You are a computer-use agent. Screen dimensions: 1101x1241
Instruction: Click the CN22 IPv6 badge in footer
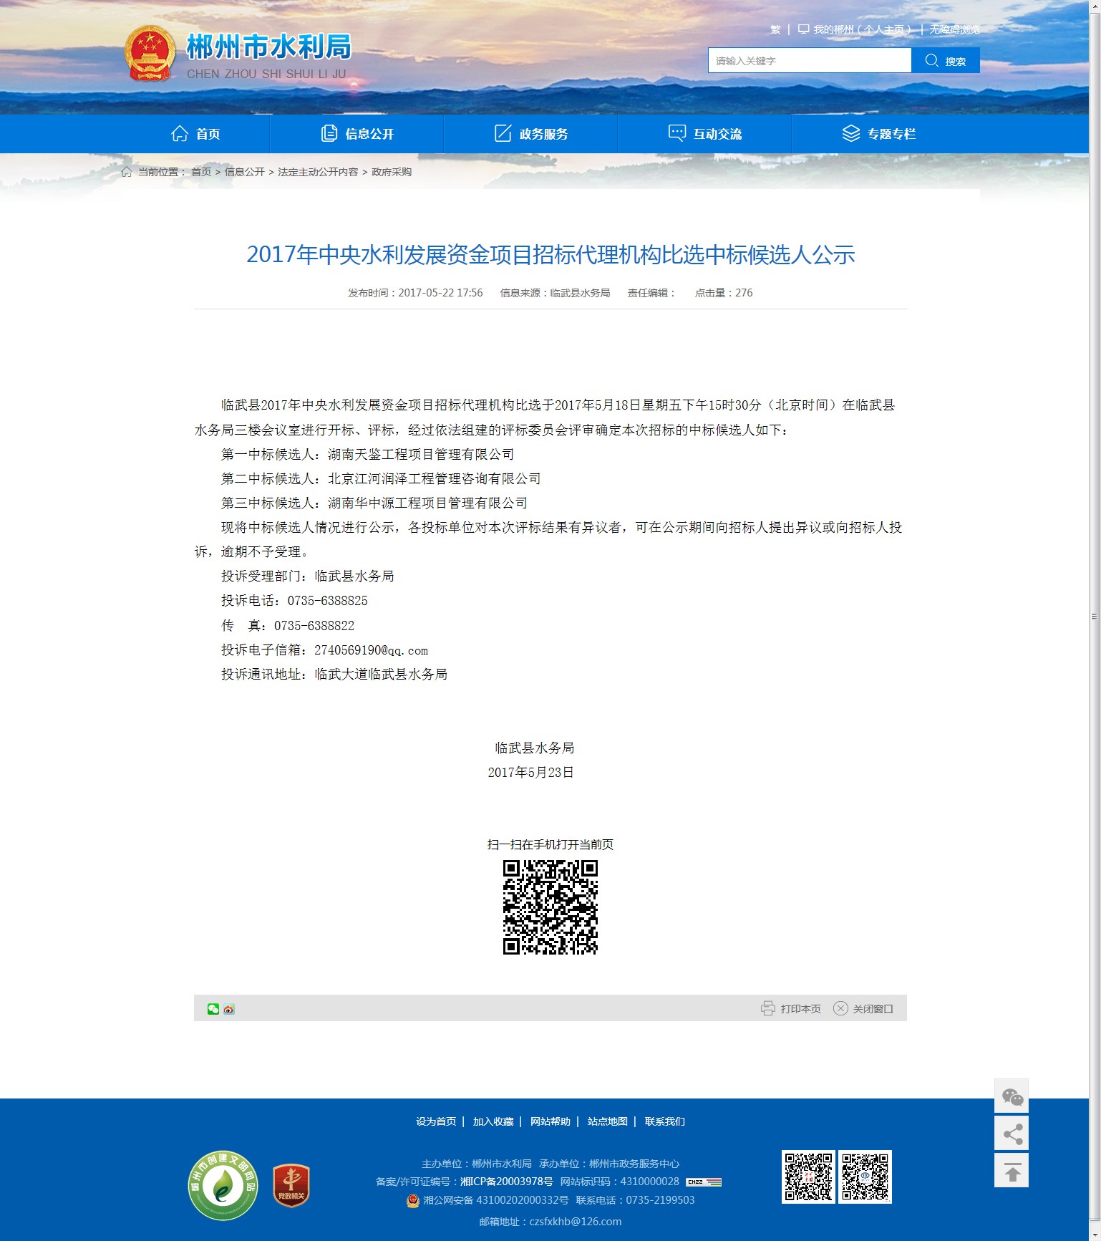[704, 1182]
